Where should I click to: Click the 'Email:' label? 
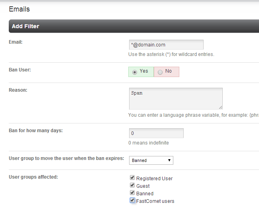click(16, 42)
